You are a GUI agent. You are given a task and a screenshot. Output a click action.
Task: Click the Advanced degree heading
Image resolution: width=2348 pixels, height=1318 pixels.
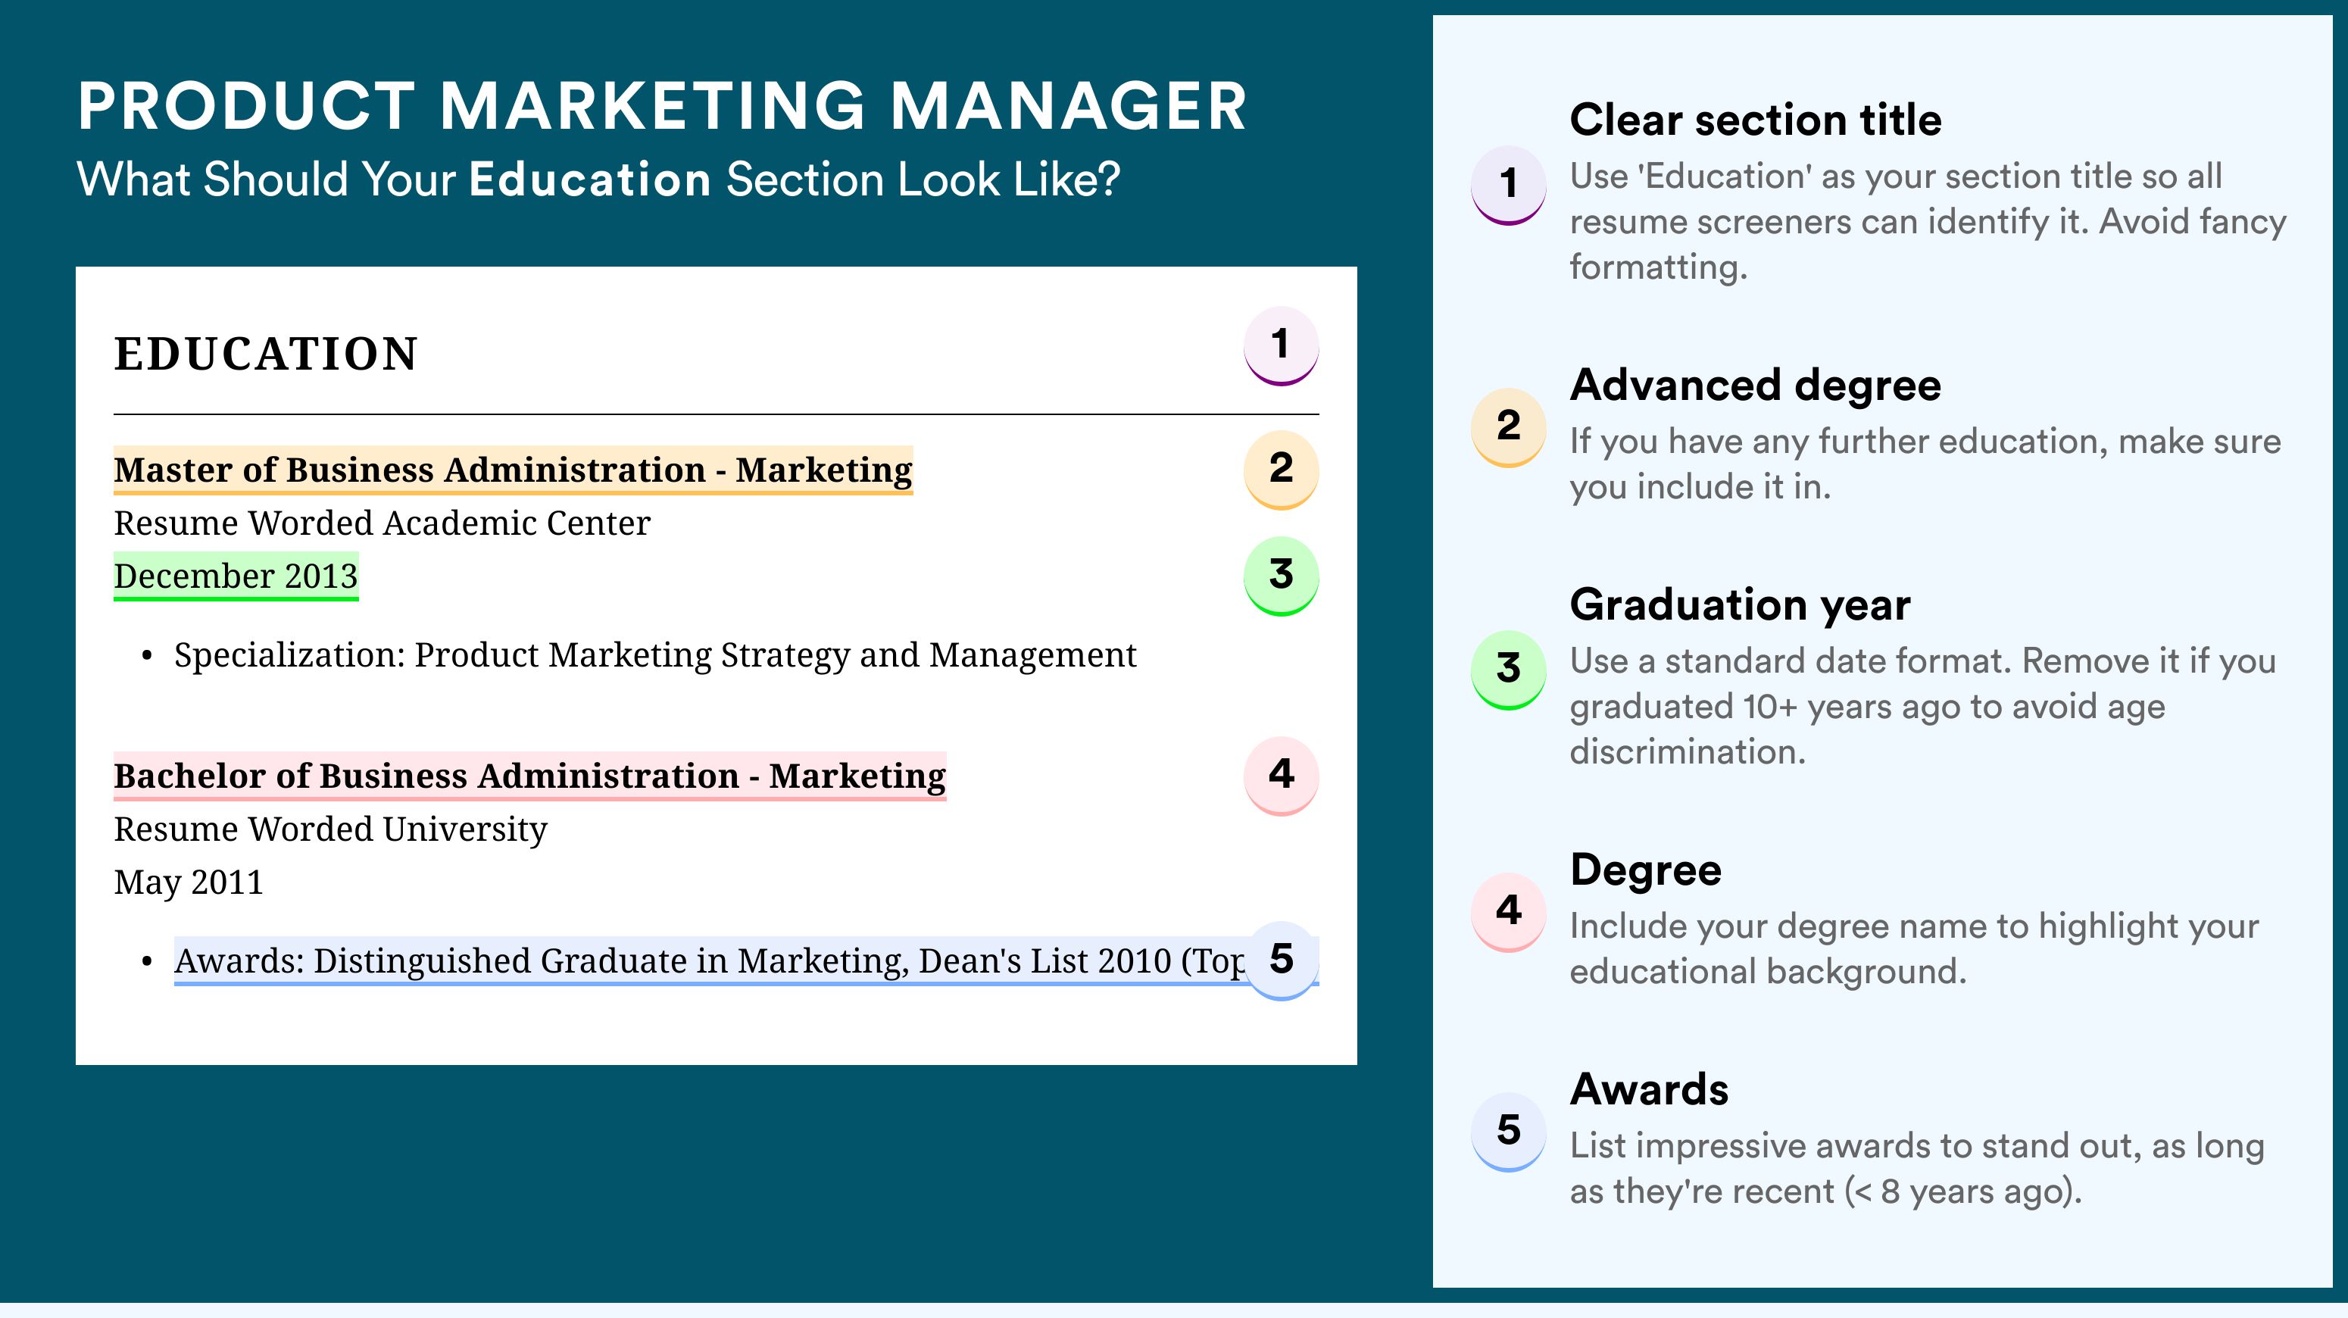point(1755,385)
